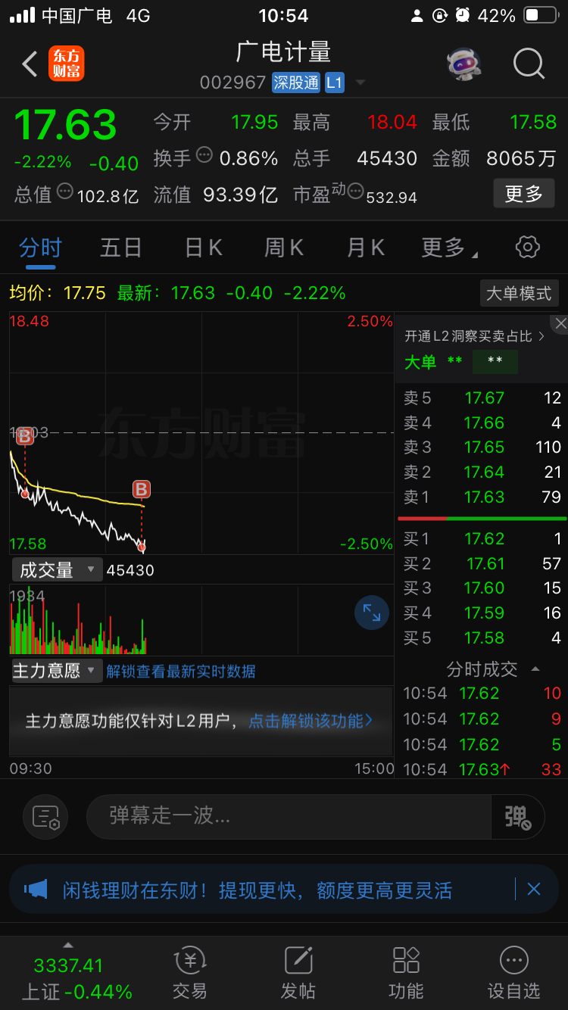
Task: Expand the 更多 chart period menu
Action: coord(449,248)
